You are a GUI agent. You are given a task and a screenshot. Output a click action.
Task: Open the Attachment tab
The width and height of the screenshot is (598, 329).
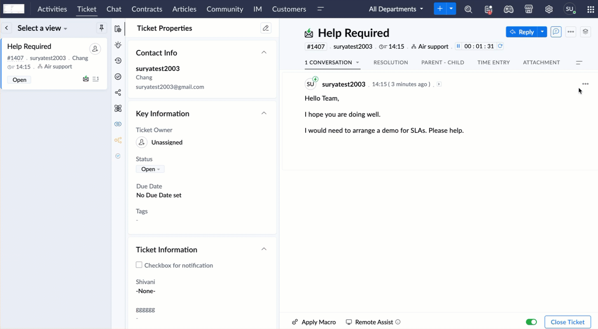pos(542,62)
